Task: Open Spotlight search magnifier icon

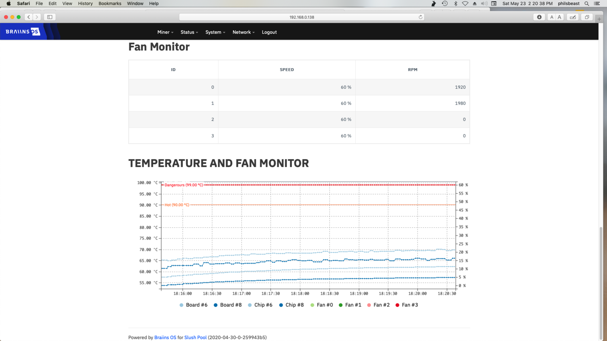Action: pos(587,3)
